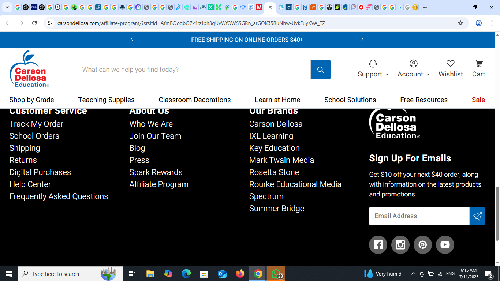The image size is (500, 281).
Task: Open the shopping Cart icon
Action: (x=478, y=64)
